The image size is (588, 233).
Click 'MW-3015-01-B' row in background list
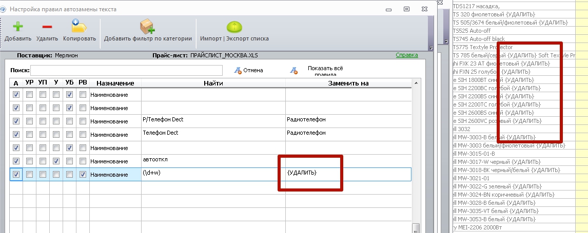point(474,154)
